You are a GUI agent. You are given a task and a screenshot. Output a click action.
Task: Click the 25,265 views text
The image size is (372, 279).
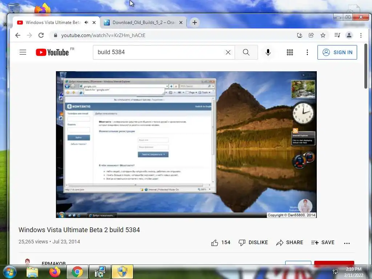pos(33,242)
